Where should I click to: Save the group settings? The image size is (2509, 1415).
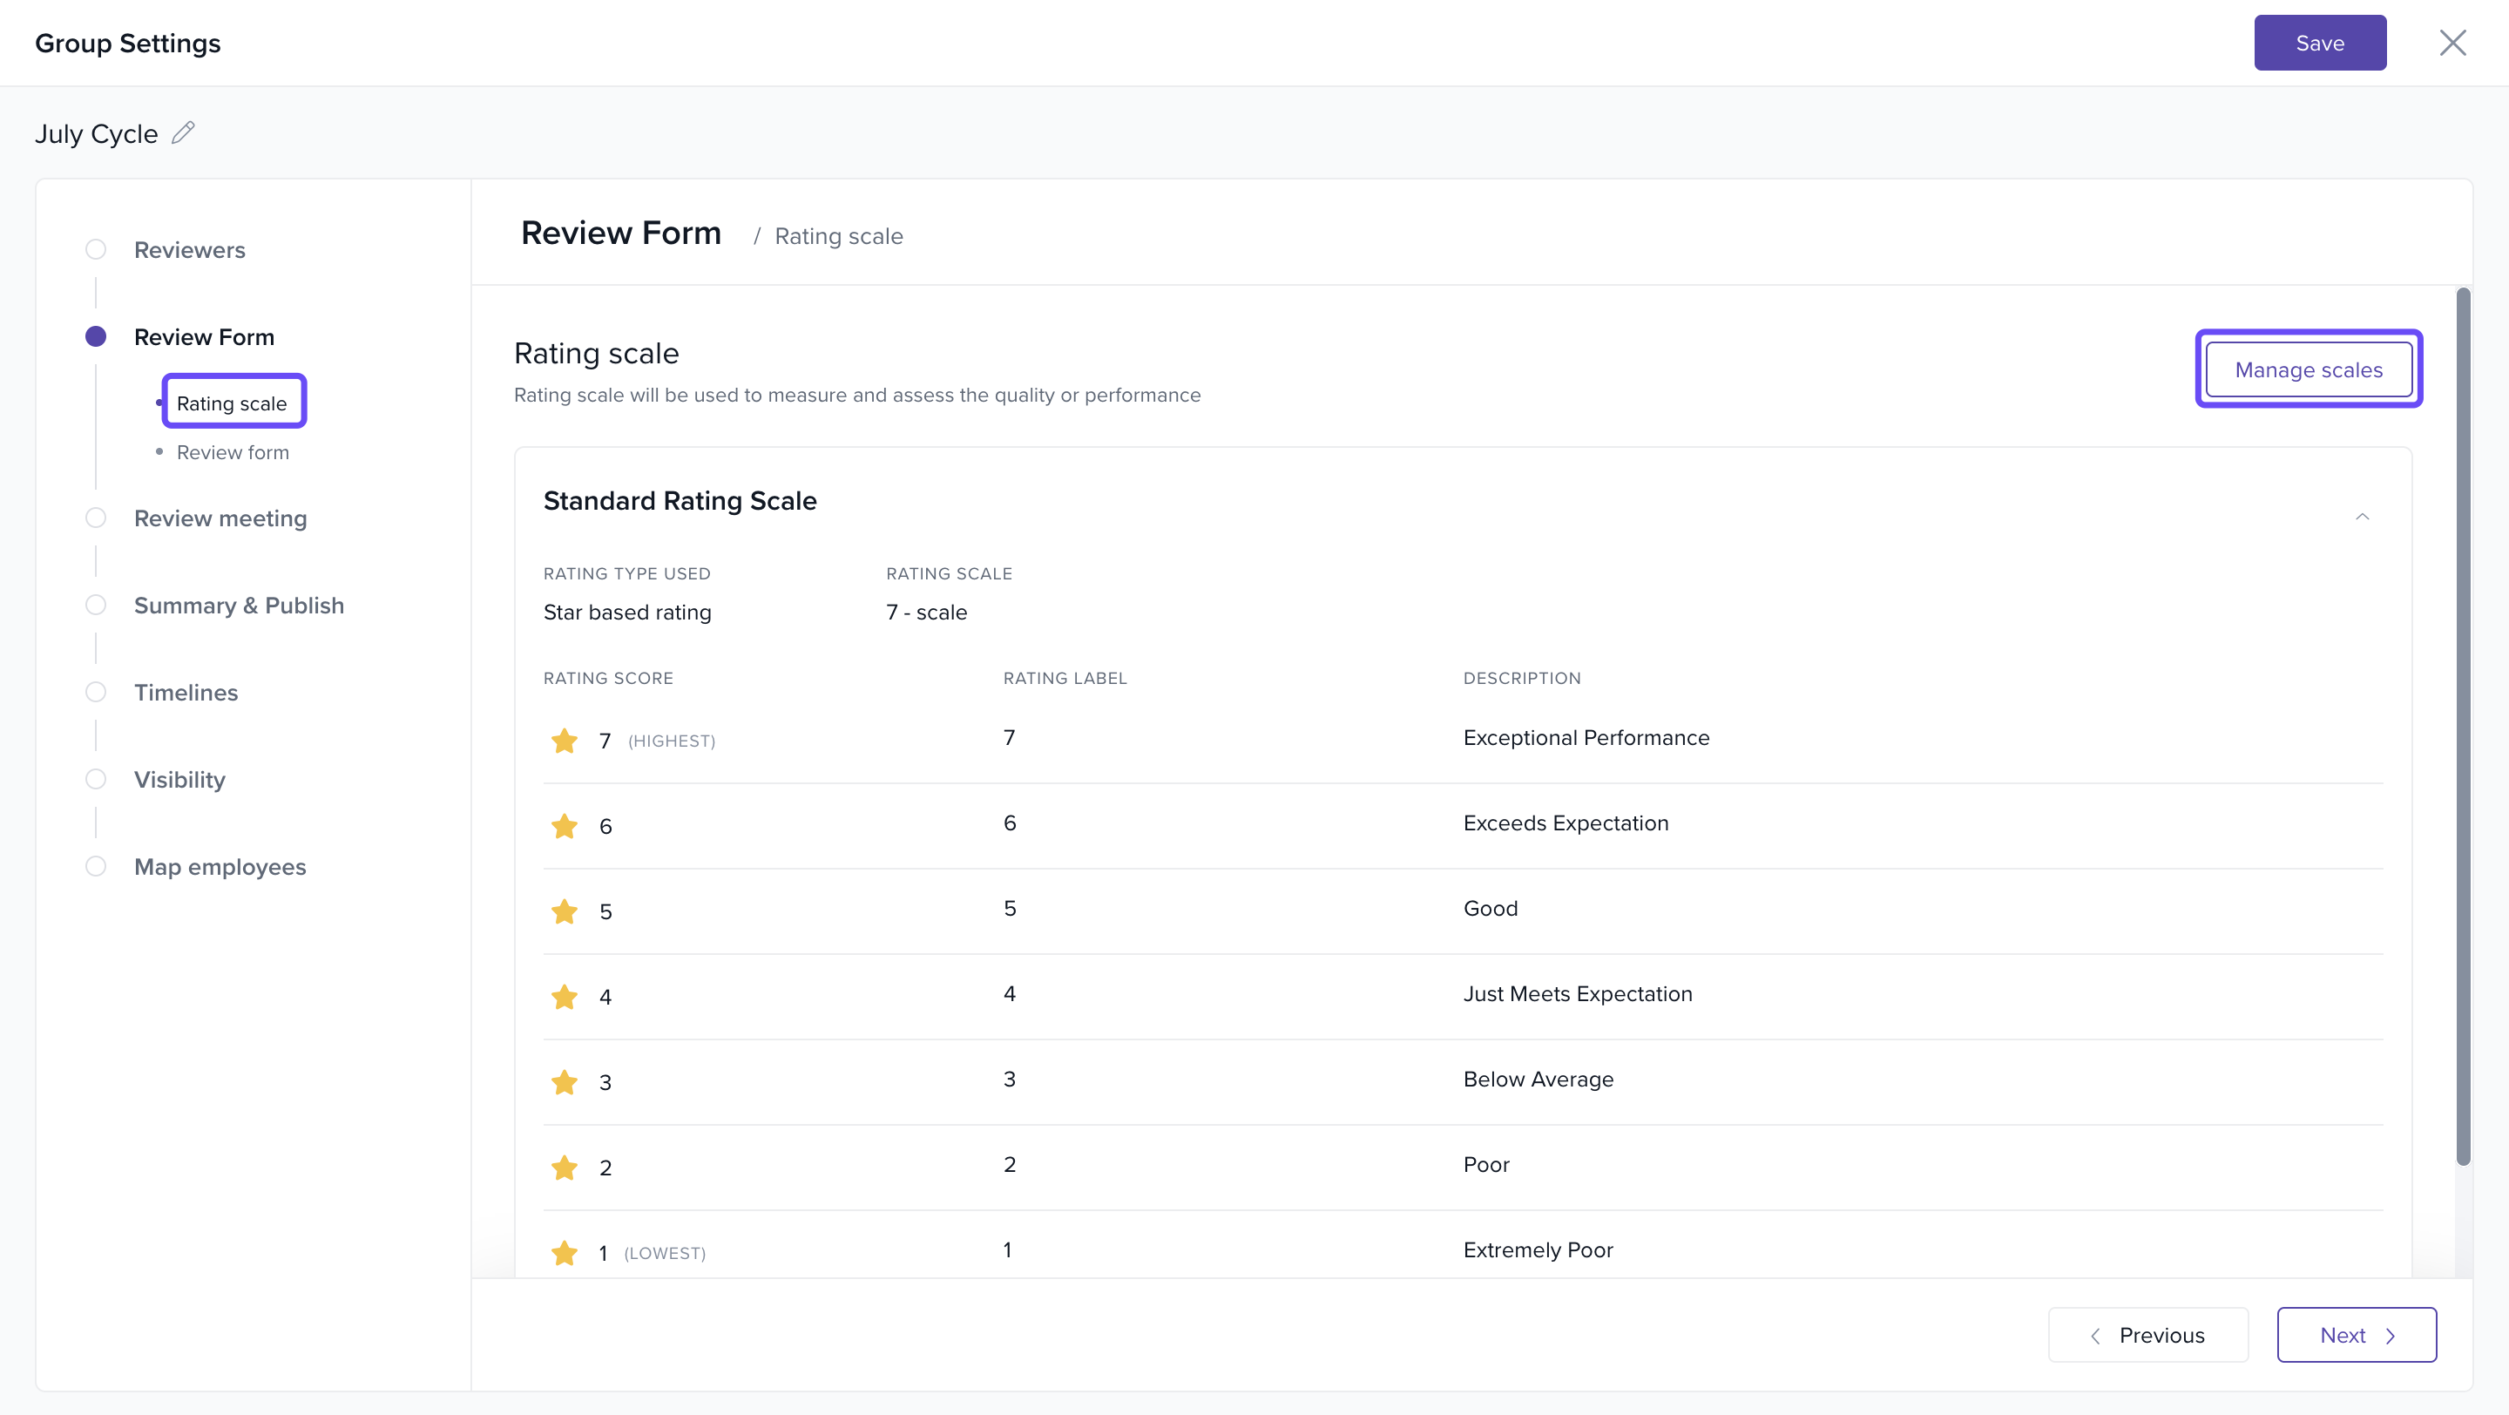pyautogui.click(x=2319, y=43)
